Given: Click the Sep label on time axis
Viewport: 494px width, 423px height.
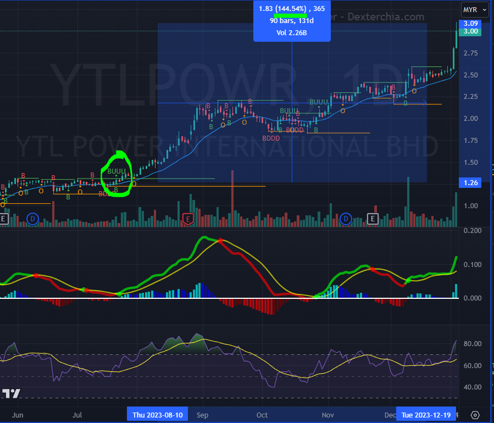Looking at the screenshot, I should coord(202,415).
